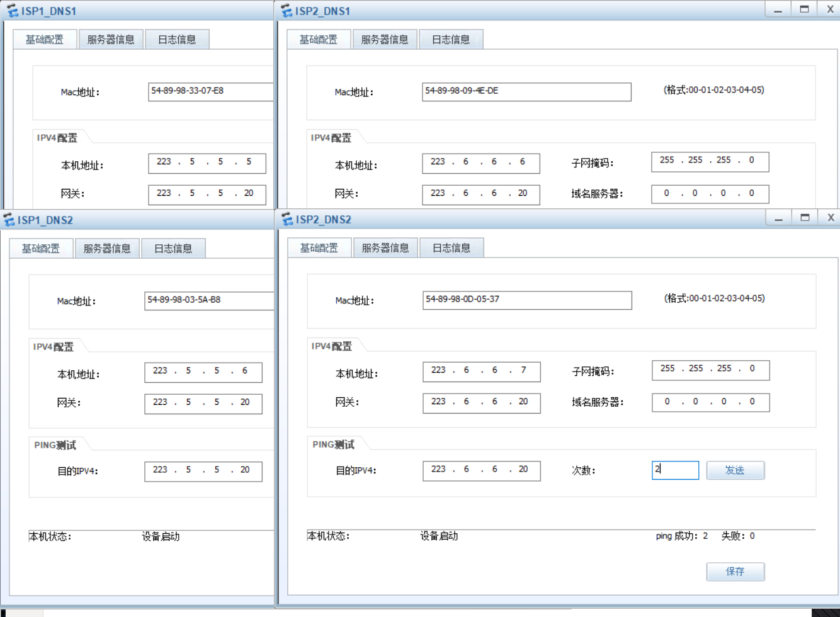
Task: Click 域名服务器 field in ISP2_DNS2 window
Action: click(711, 402)
